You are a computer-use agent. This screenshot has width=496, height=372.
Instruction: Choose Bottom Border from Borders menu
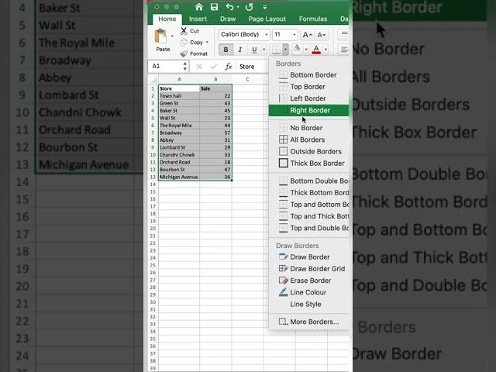point(308,75)
